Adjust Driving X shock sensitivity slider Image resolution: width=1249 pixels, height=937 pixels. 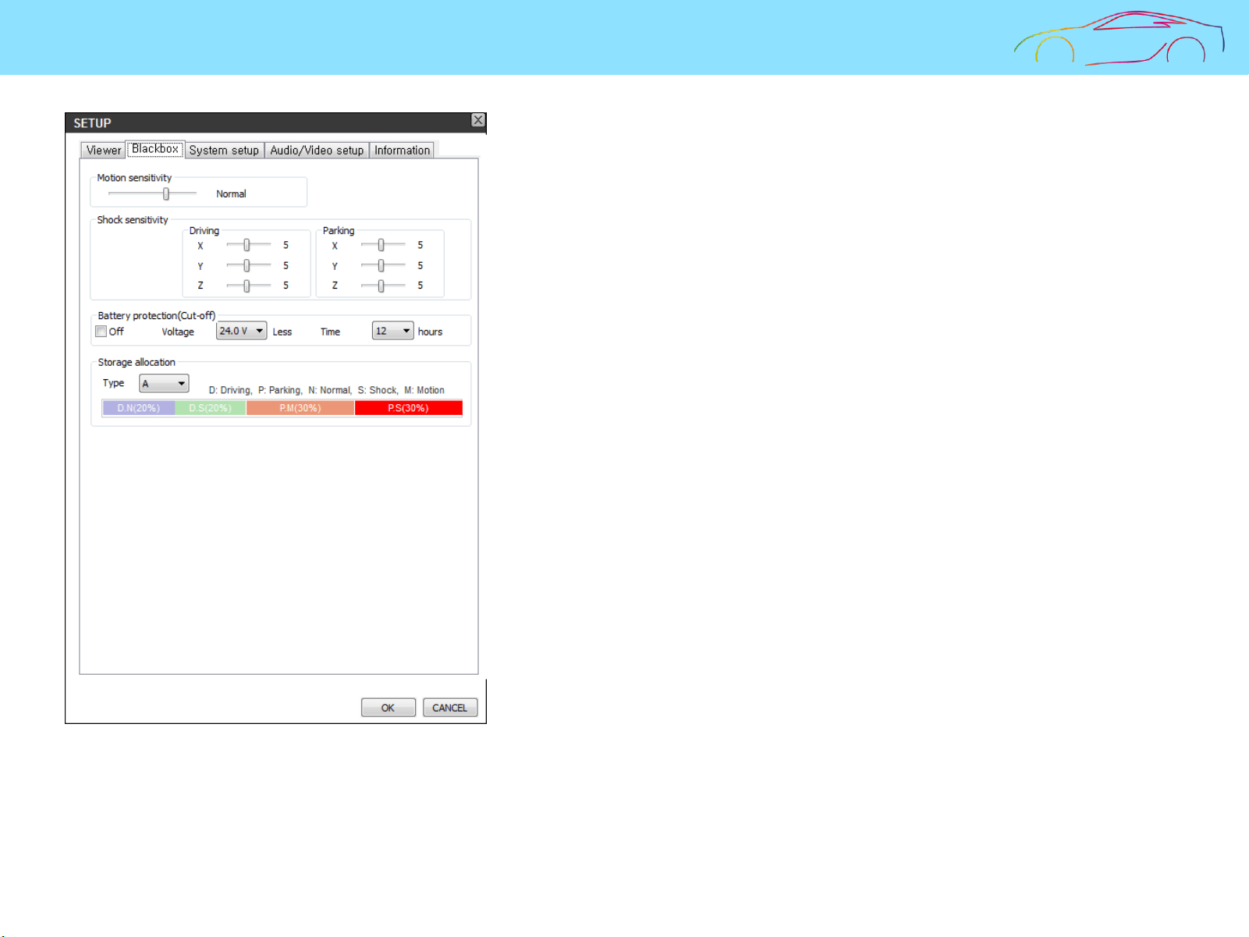pos(248,245)
